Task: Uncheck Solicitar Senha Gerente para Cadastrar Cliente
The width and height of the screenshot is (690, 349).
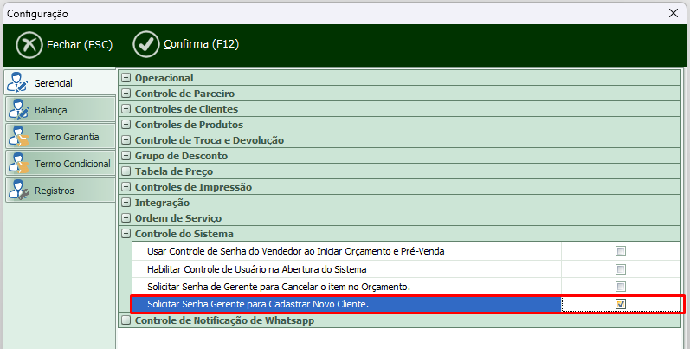Action: point(620,304)
